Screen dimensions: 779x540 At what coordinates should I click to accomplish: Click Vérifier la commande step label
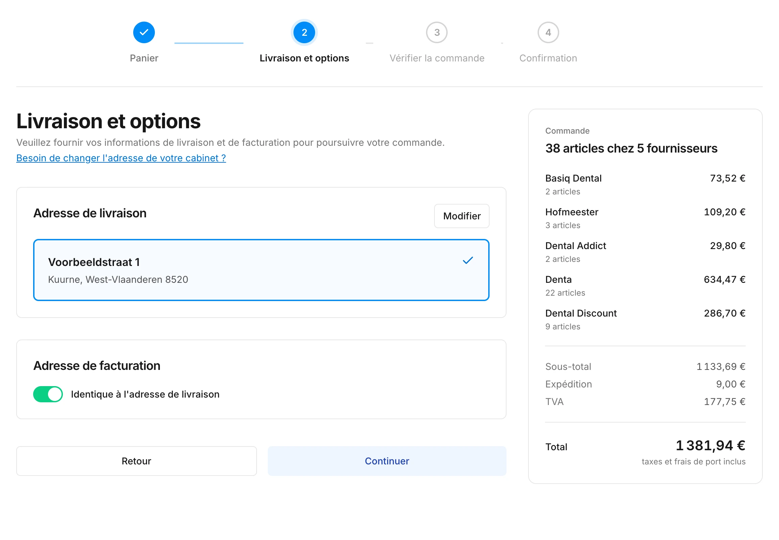pos(436,58)
